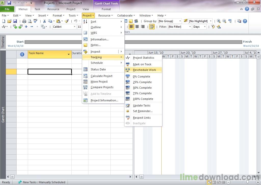The height and width of the screenshot is (185, 261).
Task: Click Set Reminder in the submenu
Action: tap(143, 111)
